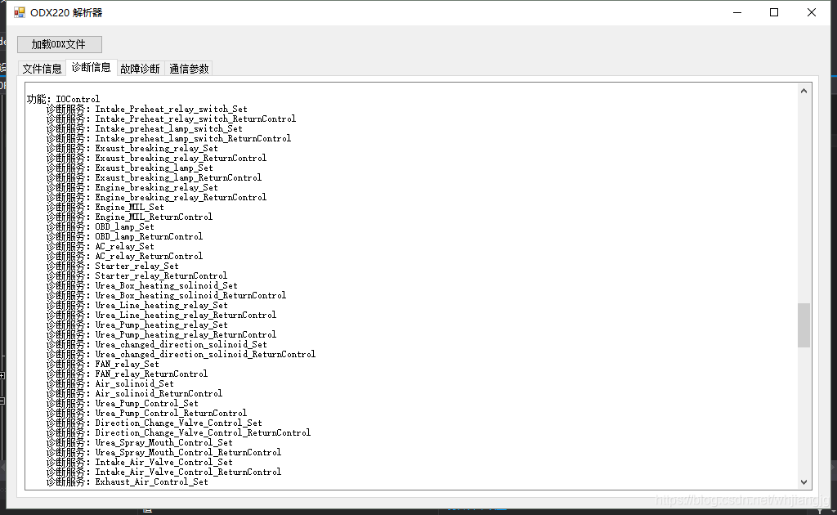Open the 通信参数 tab
Viewport: 837px width, 515px height.
coord(189,69)
